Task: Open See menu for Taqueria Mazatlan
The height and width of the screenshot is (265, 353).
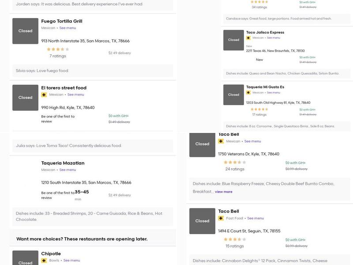Action: pyautogui.click(x=68, y=170)
